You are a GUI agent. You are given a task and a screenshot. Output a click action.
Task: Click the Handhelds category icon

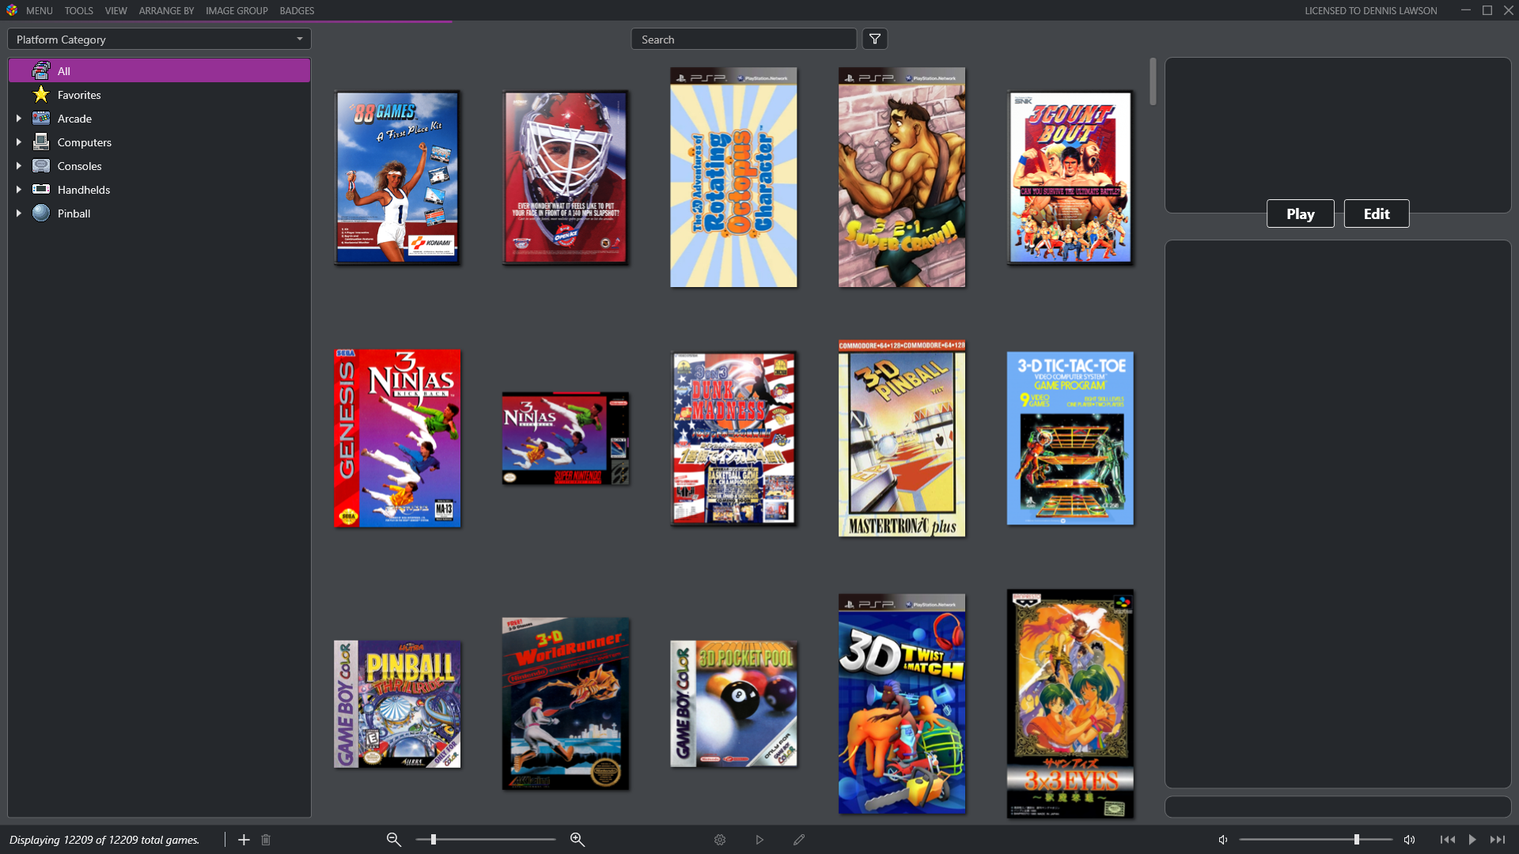click(41, 190)
